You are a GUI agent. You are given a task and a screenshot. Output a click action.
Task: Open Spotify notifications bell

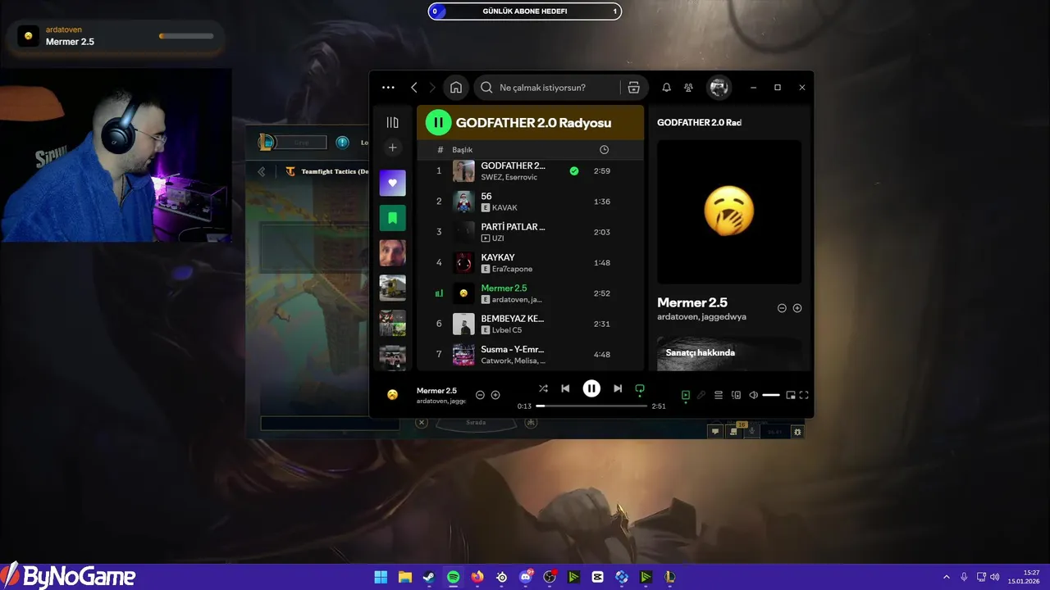click(x=666, y=88)
